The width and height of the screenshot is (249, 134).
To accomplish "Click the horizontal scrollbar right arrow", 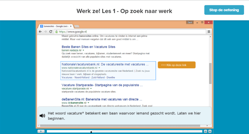I will point(207,126).
